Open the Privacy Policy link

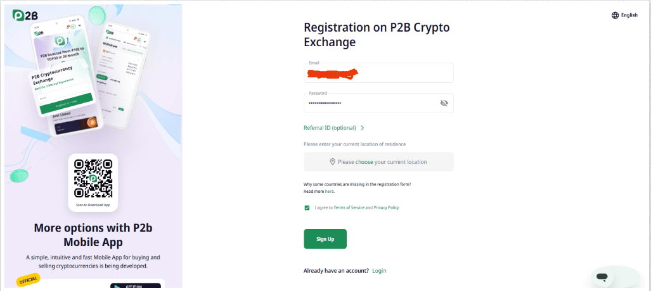[386, 207]
